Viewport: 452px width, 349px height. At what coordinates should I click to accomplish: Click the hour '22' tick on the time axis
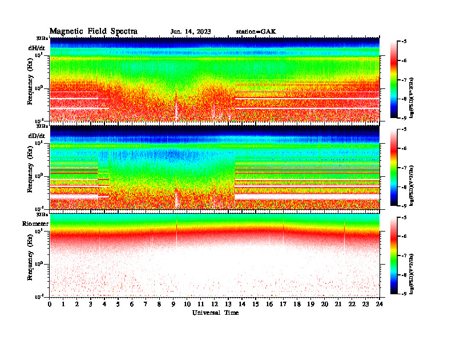tap(352, 304)
